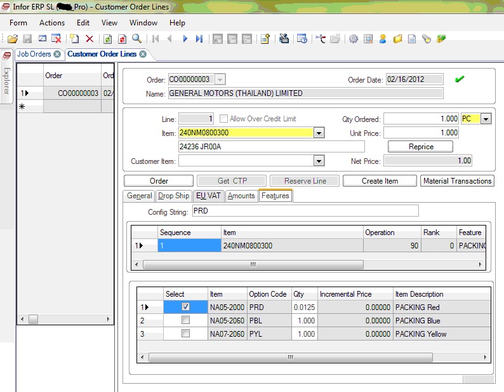
Task: Select the Features tab
Action: point(275,196)
